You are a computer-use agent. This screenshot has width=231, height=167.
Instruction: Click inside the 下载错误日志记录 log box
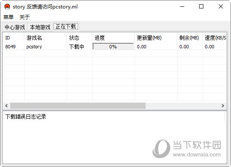(x=115, y=137)
